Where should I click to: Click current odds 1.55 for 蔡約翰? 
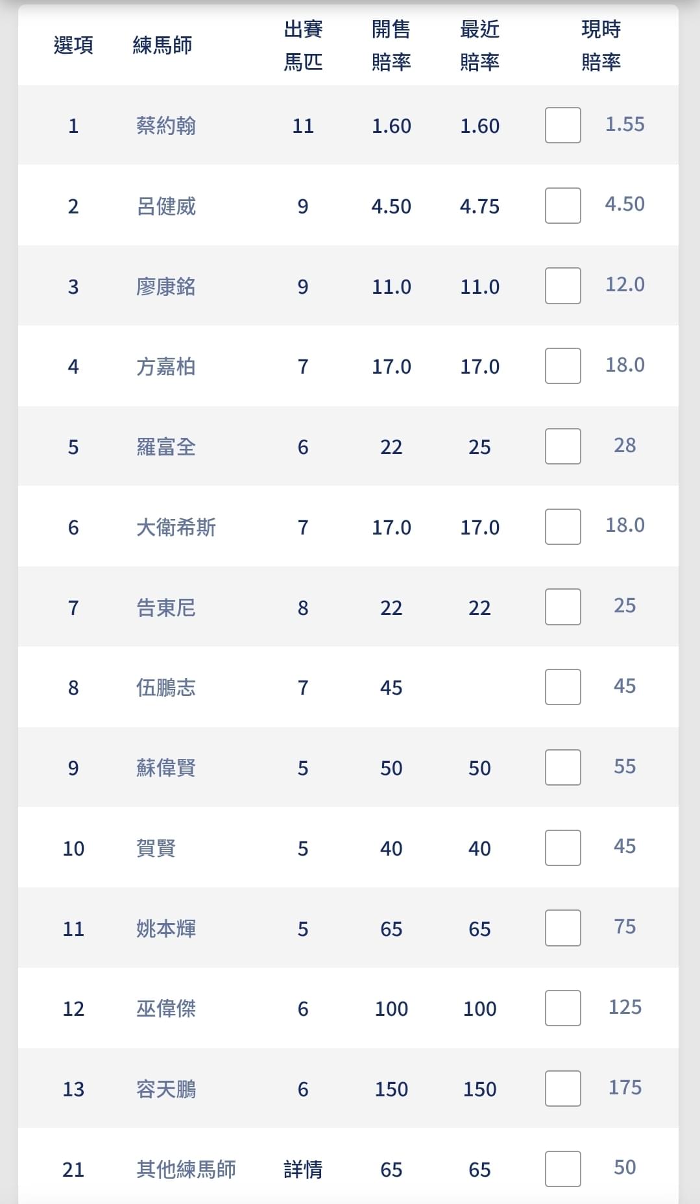(x=625, y=124)
